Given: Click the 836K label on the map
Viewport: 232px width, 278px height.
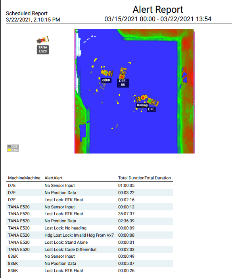Looking at the screenshot, I should [x=106, y=80].
